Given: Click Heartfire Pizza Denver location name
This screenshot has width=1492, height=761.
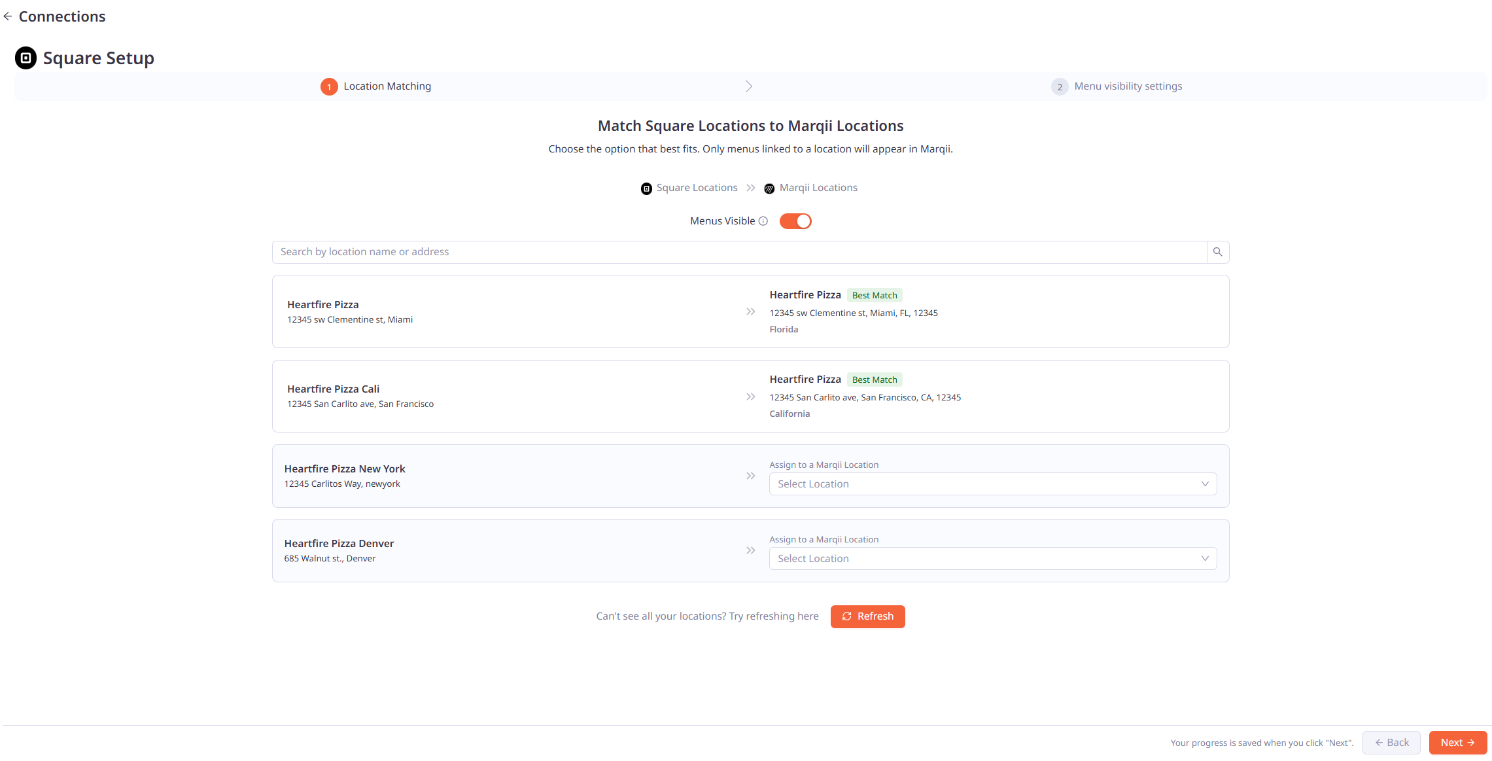Looking at the screenshot, I should coord(339,543).
